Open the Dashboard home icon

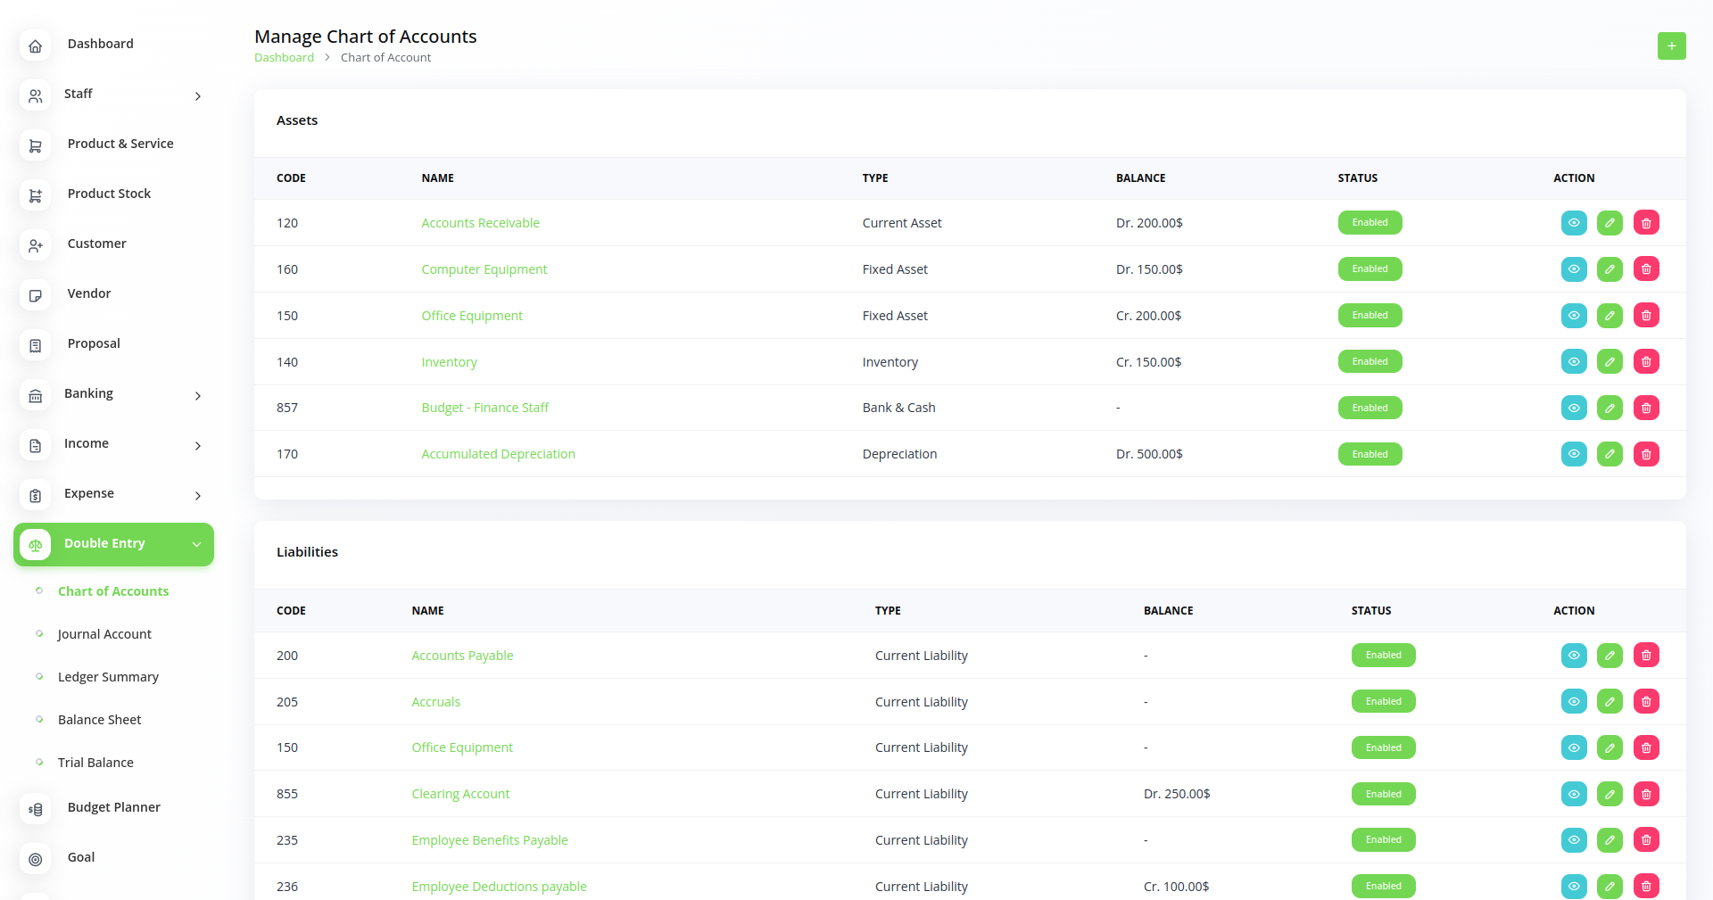[36, 45]
